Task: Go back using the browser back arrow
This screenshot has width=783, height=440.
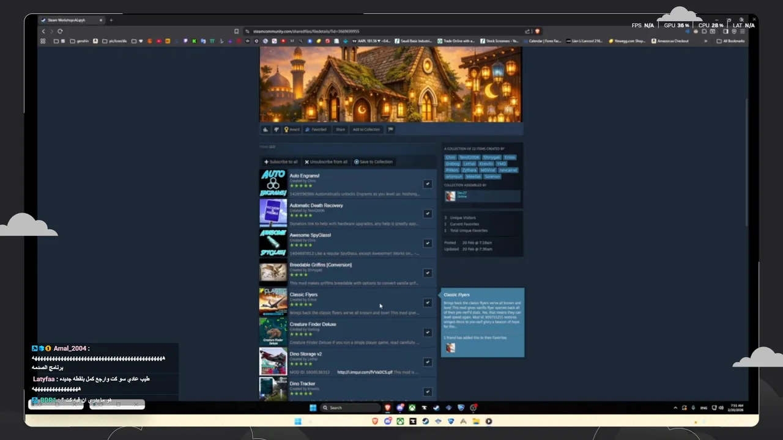Action: click(x=43, y=31)
